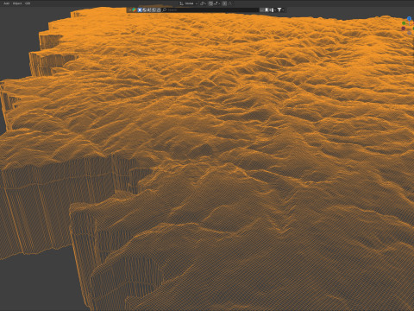The image size is (414, 311).
Task: Click the magnifier search icon
Action: click(x=165, y=10)
